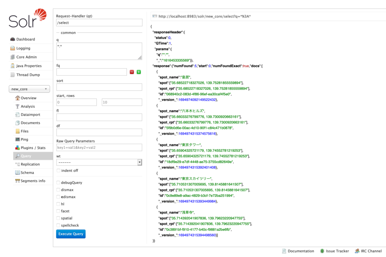
Task: Click the Java Properties icon
Action: coord(12,66)
